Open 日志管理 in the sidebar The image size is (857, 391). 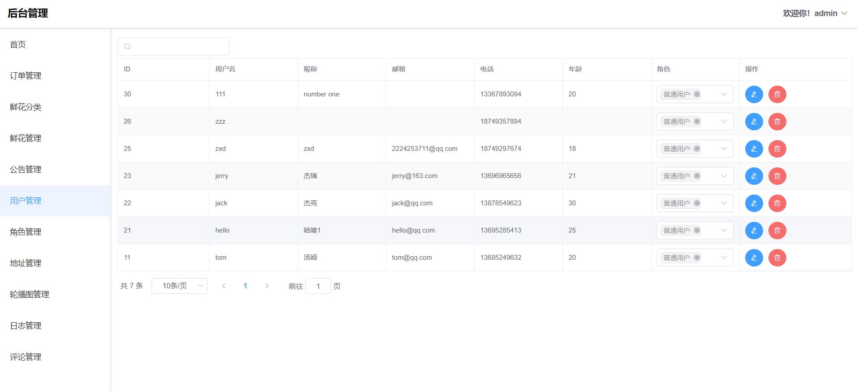tap(55, 326)
